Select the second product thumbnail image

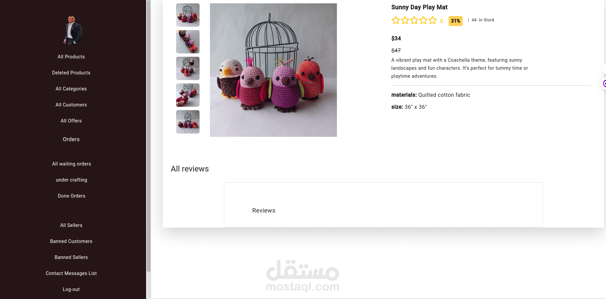[x=188, y=42]
